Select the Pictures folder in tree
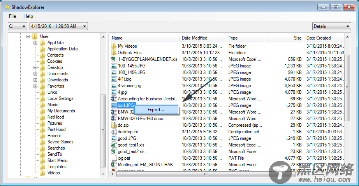 point(55,123)
